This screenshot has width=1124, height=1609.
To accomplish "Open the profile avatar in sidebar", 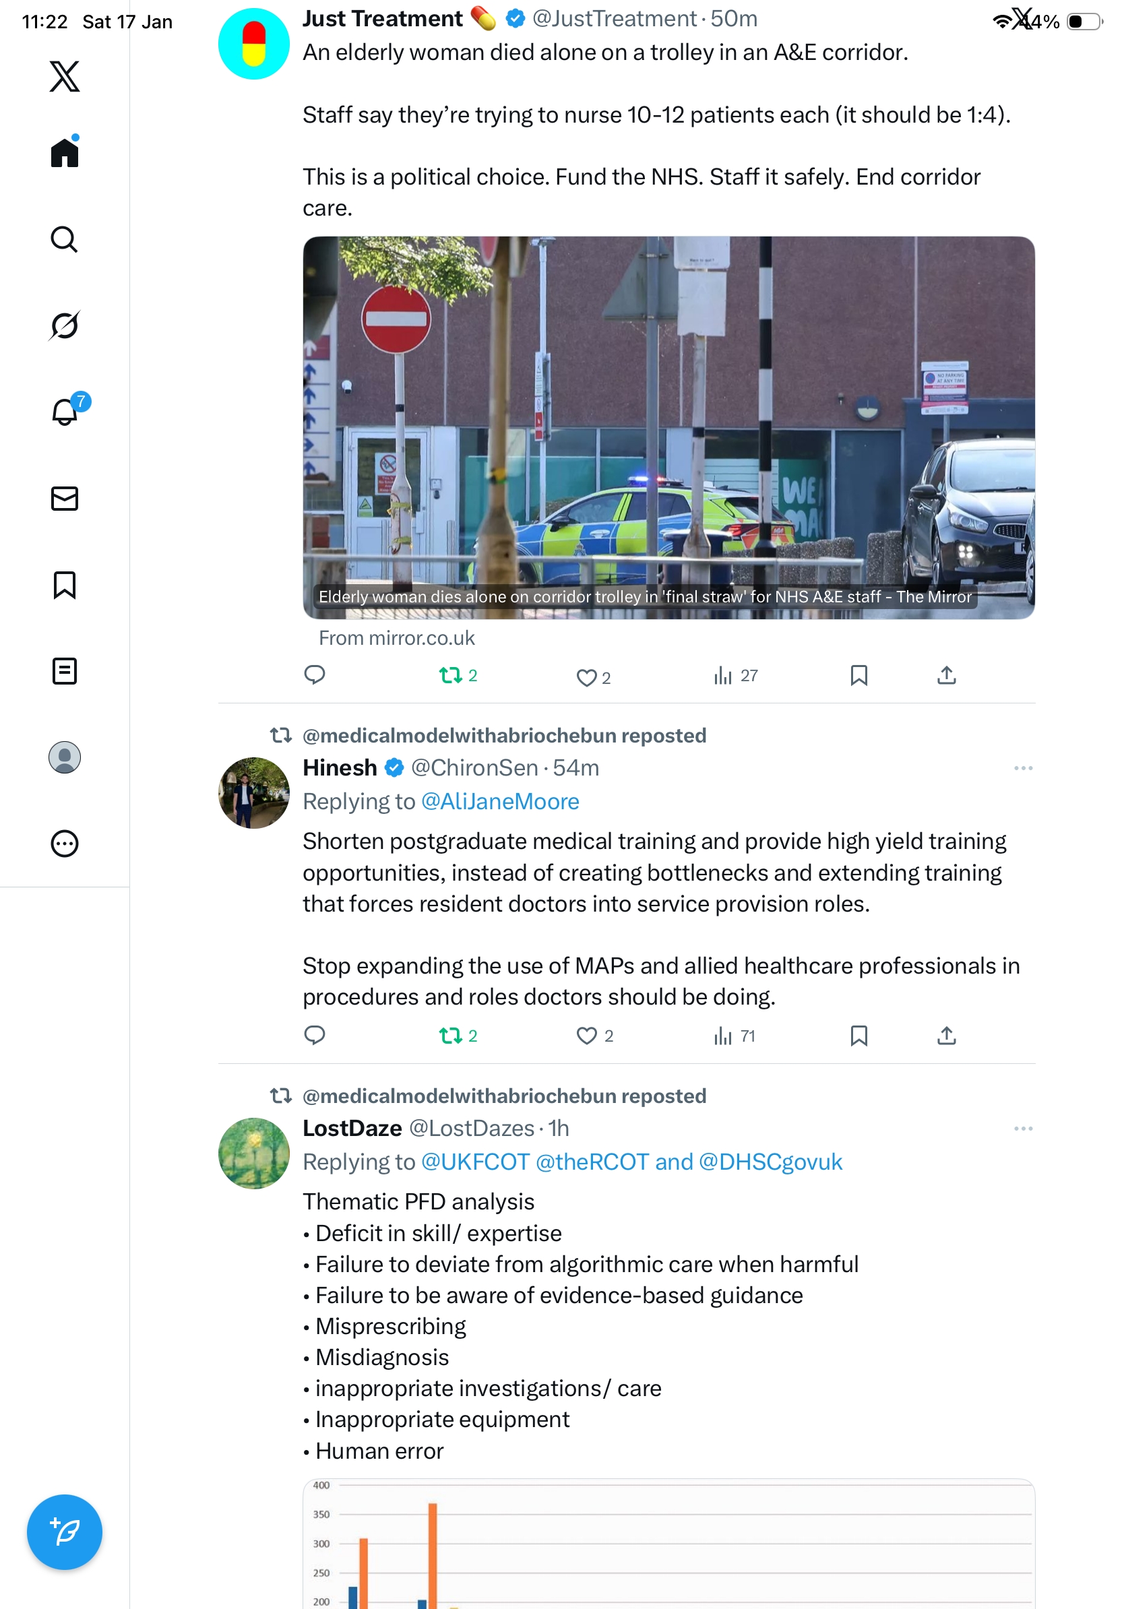I will point(65,757).
